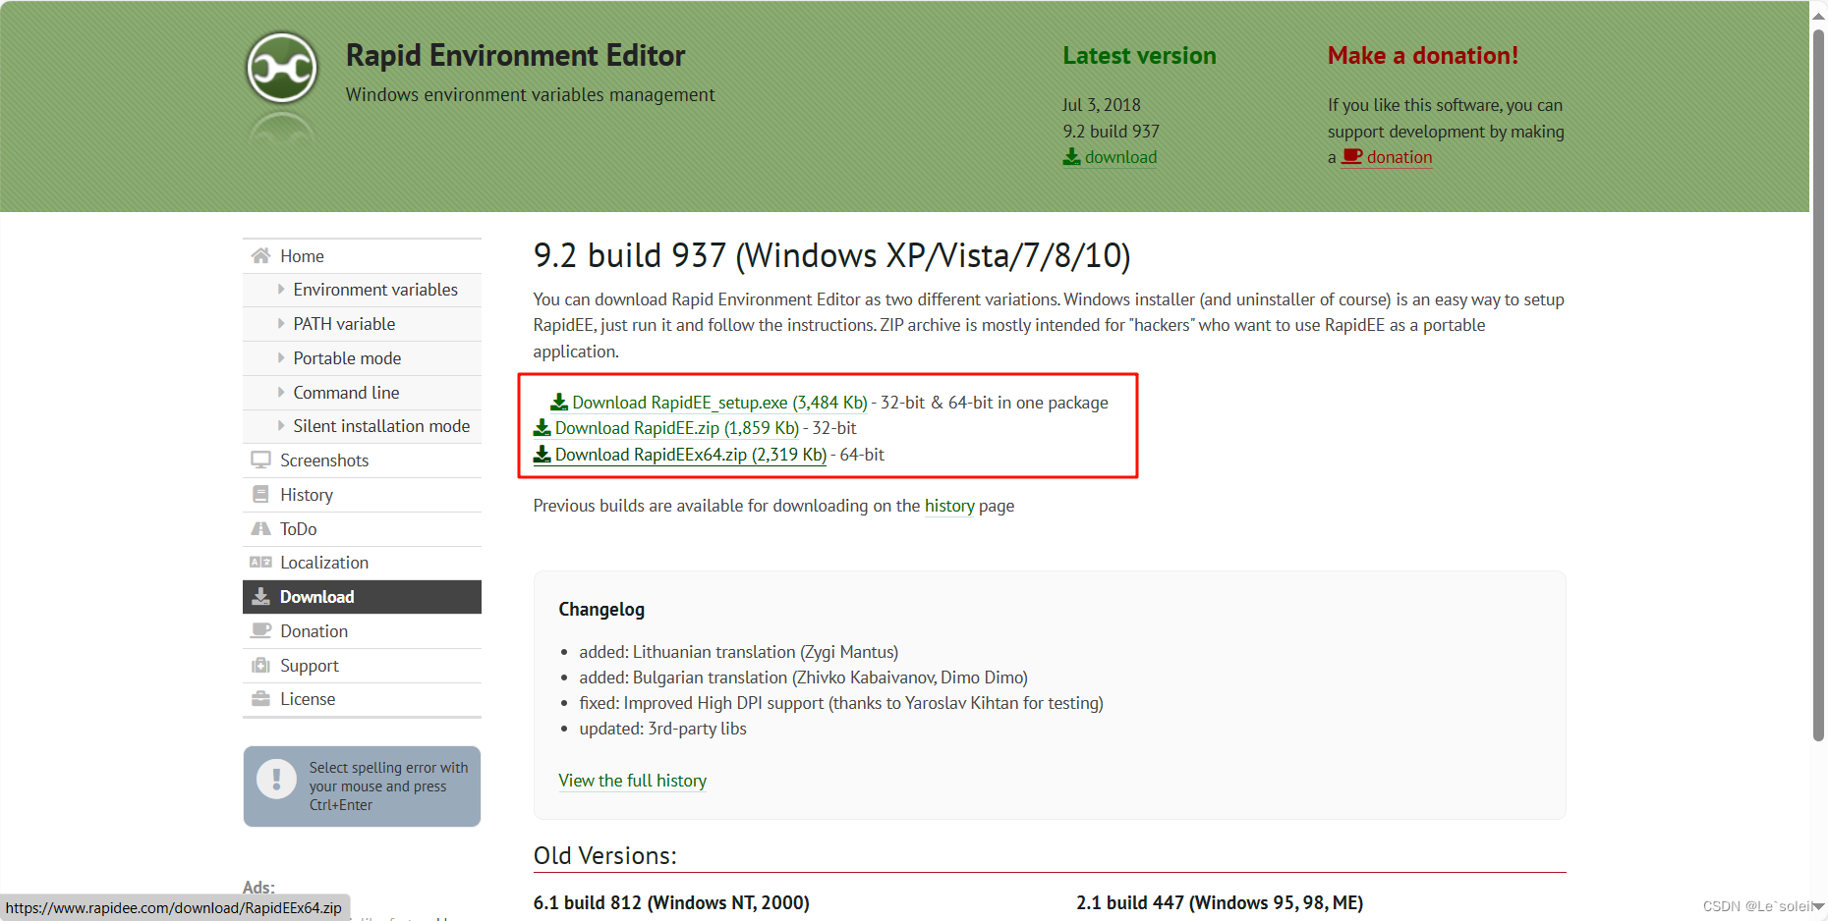1828x921 pixels.
Task: Open the Home menu item
Action: pyautogui.click(x=362, y=256)
